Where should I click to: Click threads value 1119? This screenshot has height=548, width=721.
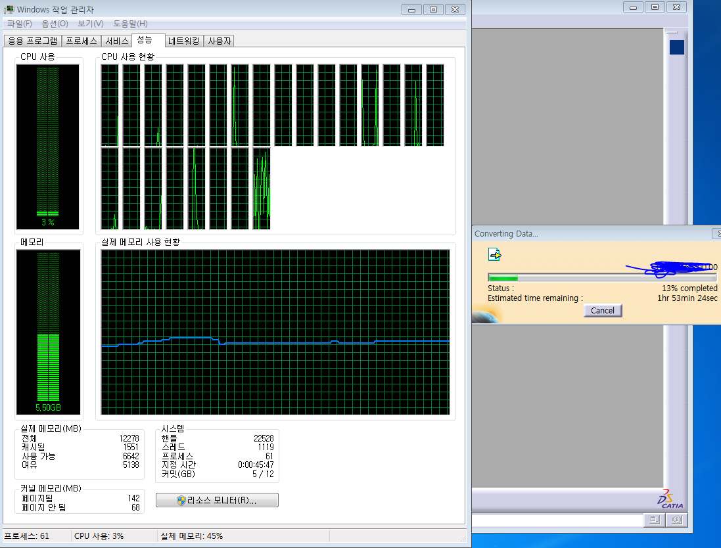pyautogui.click(x=266, y=447)
